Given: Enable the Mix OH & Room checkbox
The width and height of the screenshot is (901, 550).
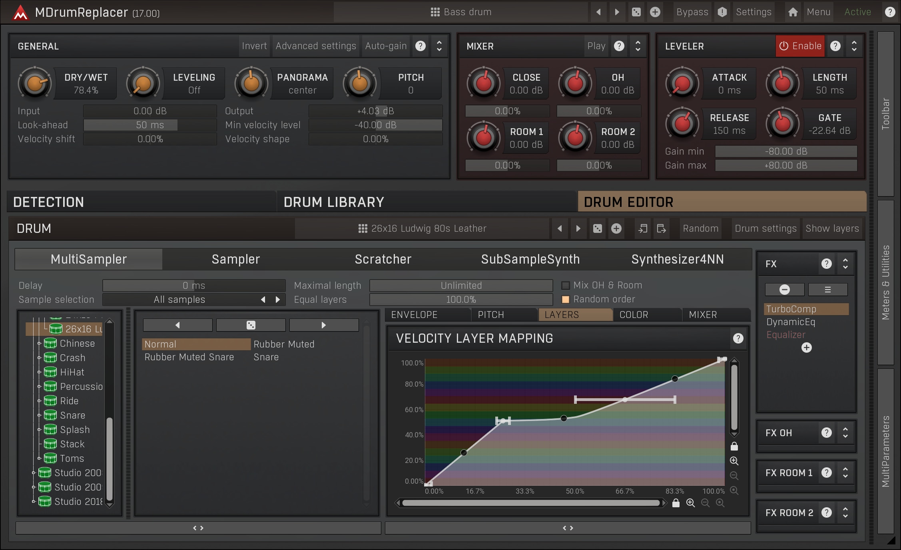Looking at the screenshot, I should [565, 286].
